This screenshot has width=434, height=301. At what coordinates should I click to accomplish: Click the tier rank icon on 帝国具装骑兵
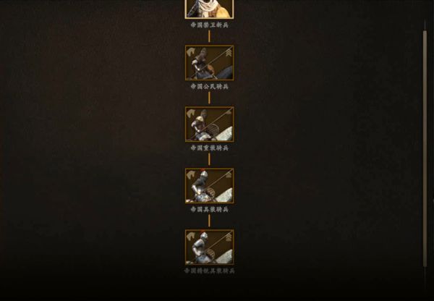click(x=229, y=174)
